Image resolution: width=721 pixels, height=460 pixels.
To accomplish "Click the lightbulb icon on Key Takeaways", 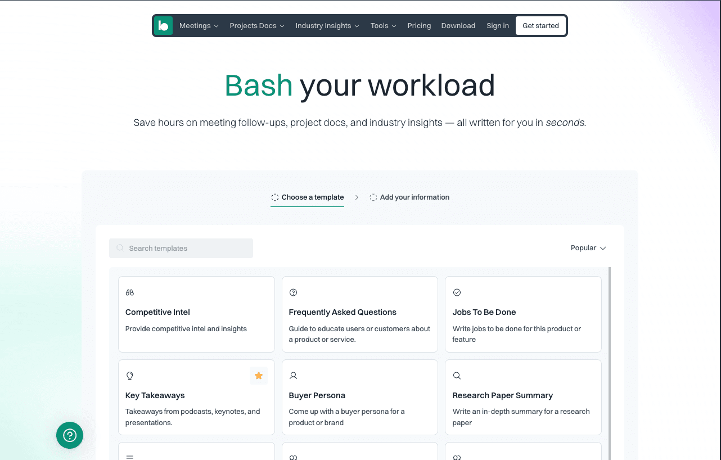I will pyautogui.click(x=130, y=376).
